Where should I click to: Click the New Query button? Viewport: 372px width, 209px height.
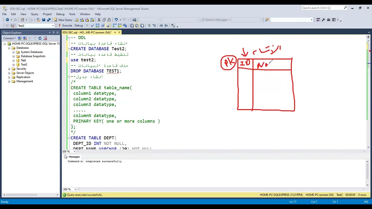click(x=63, y=20)
